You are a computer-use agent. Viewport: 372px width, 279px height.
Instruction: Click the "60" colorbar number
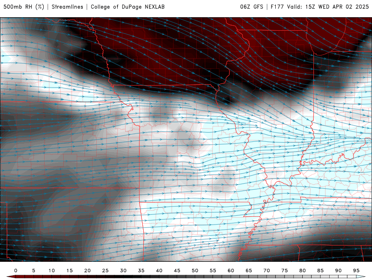coord(231,271)
